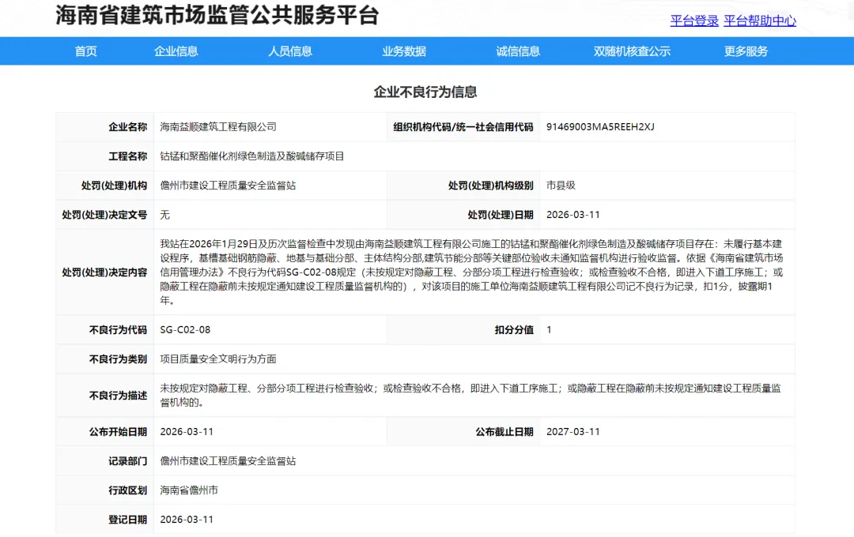
Task: Open the 平台帮助中心 link
Action: click(x=760, y=21)
